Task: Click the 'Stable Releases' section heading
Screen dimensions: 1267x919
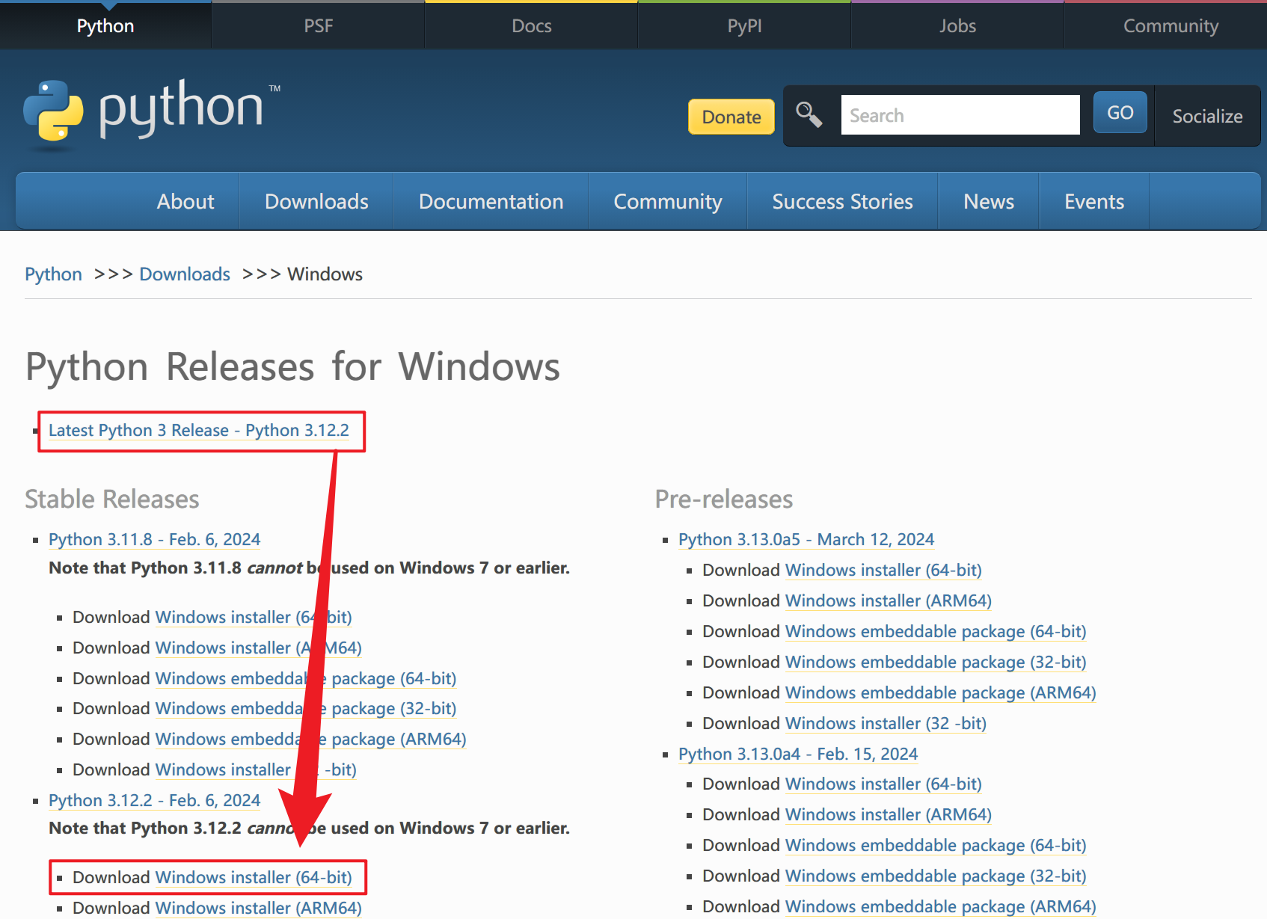Action: point(112,499)
